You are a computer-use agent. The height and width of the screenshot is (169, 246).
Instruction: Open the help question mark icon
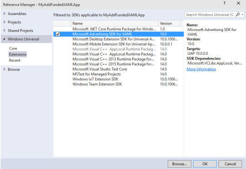[224, 3]
